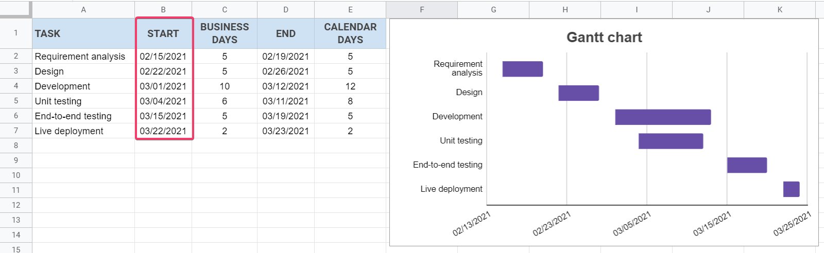The width and height of the screenshot is (824, 253).
Task: Click end date 03/12/2021 cell
Action: pyautogui.click(x=285, y=86)
